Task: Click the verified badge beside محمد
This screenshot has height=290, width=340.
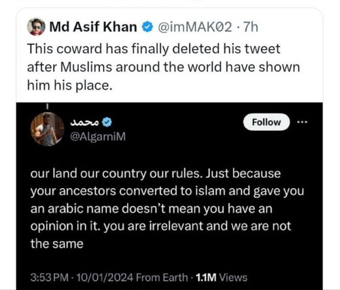Action: pos(107,122)
